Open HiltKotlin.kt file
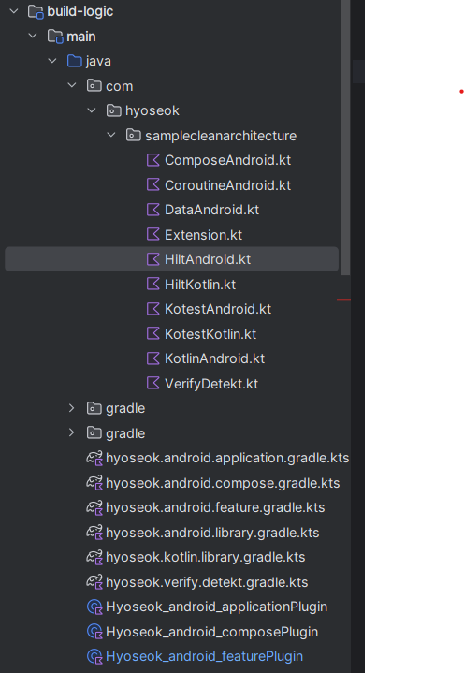This screenshot has height=673, width=464. point(200,285)
